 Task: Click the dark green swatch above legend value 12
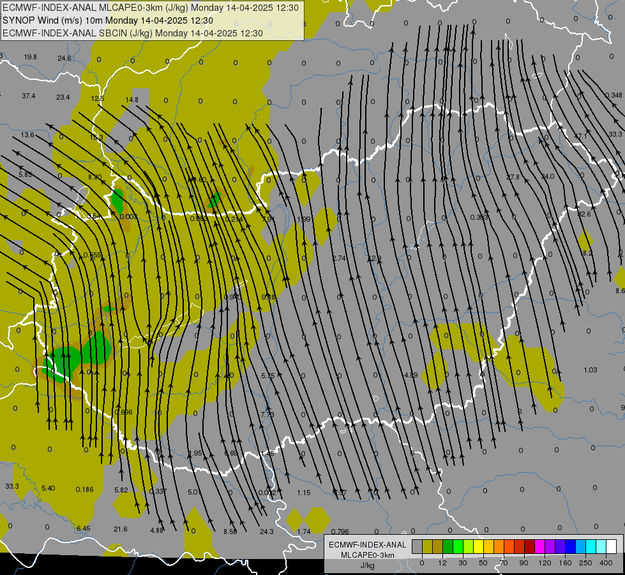pos(448,546)
